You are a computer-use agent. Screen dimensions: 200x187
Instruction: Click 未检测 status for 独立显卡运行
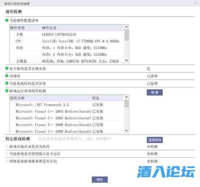point(152,154)
